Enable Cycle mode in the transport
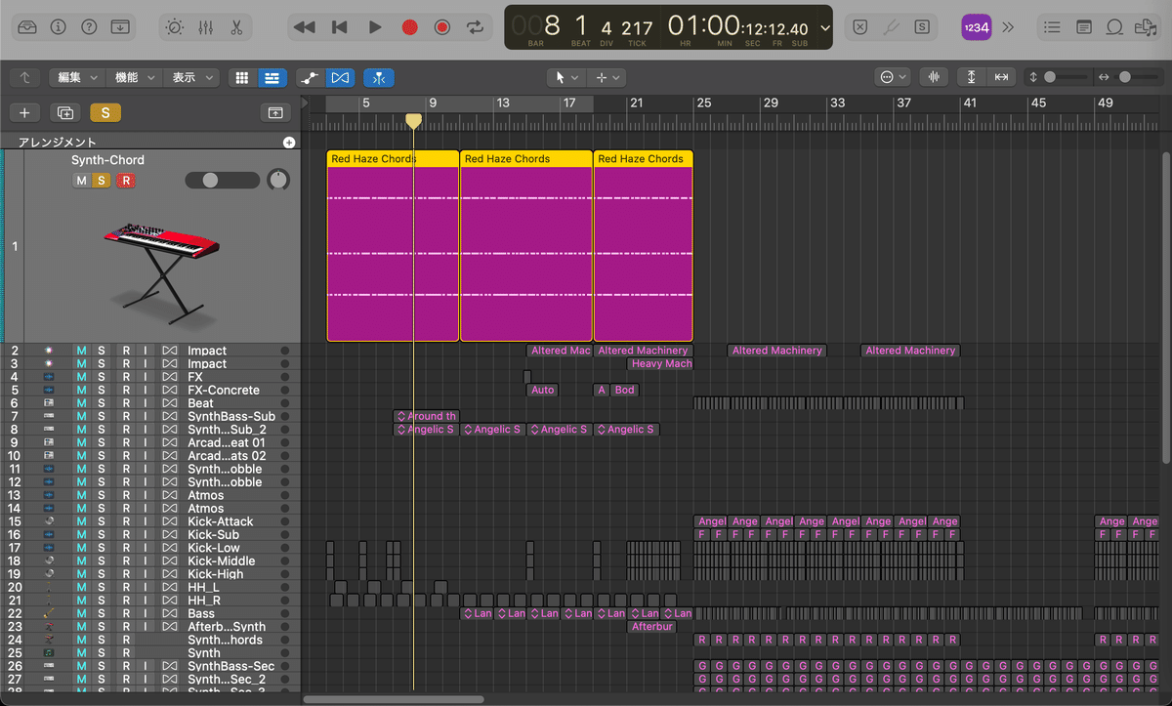This screenshot has height=706, width=1172. point(476,27)
